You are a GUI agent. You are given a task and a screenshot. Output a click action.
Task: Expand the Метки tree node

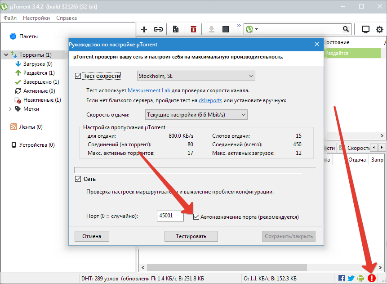coord(10,109)
